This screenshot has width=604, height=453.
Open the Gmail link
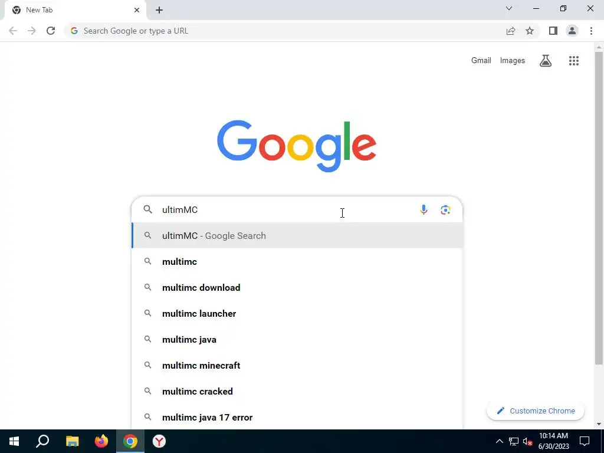pos(481,61)
